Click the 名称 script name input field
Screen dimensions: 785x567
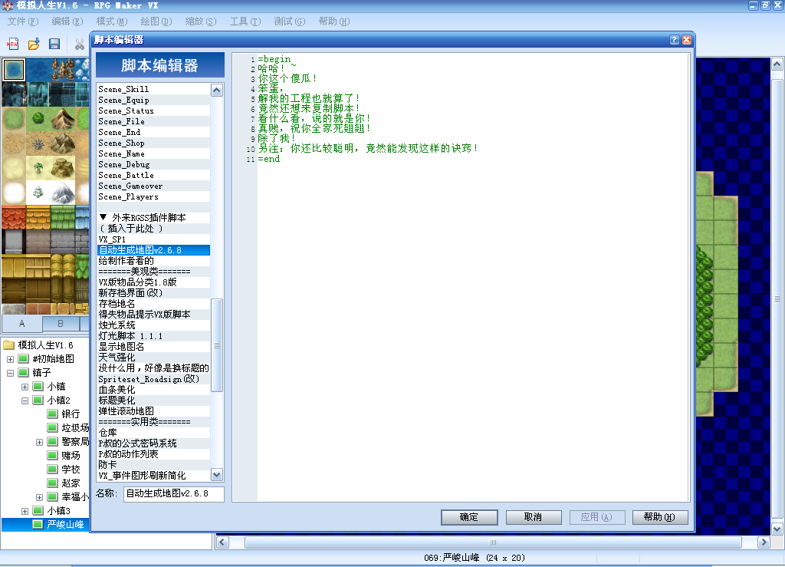click(x=174, y=493)
